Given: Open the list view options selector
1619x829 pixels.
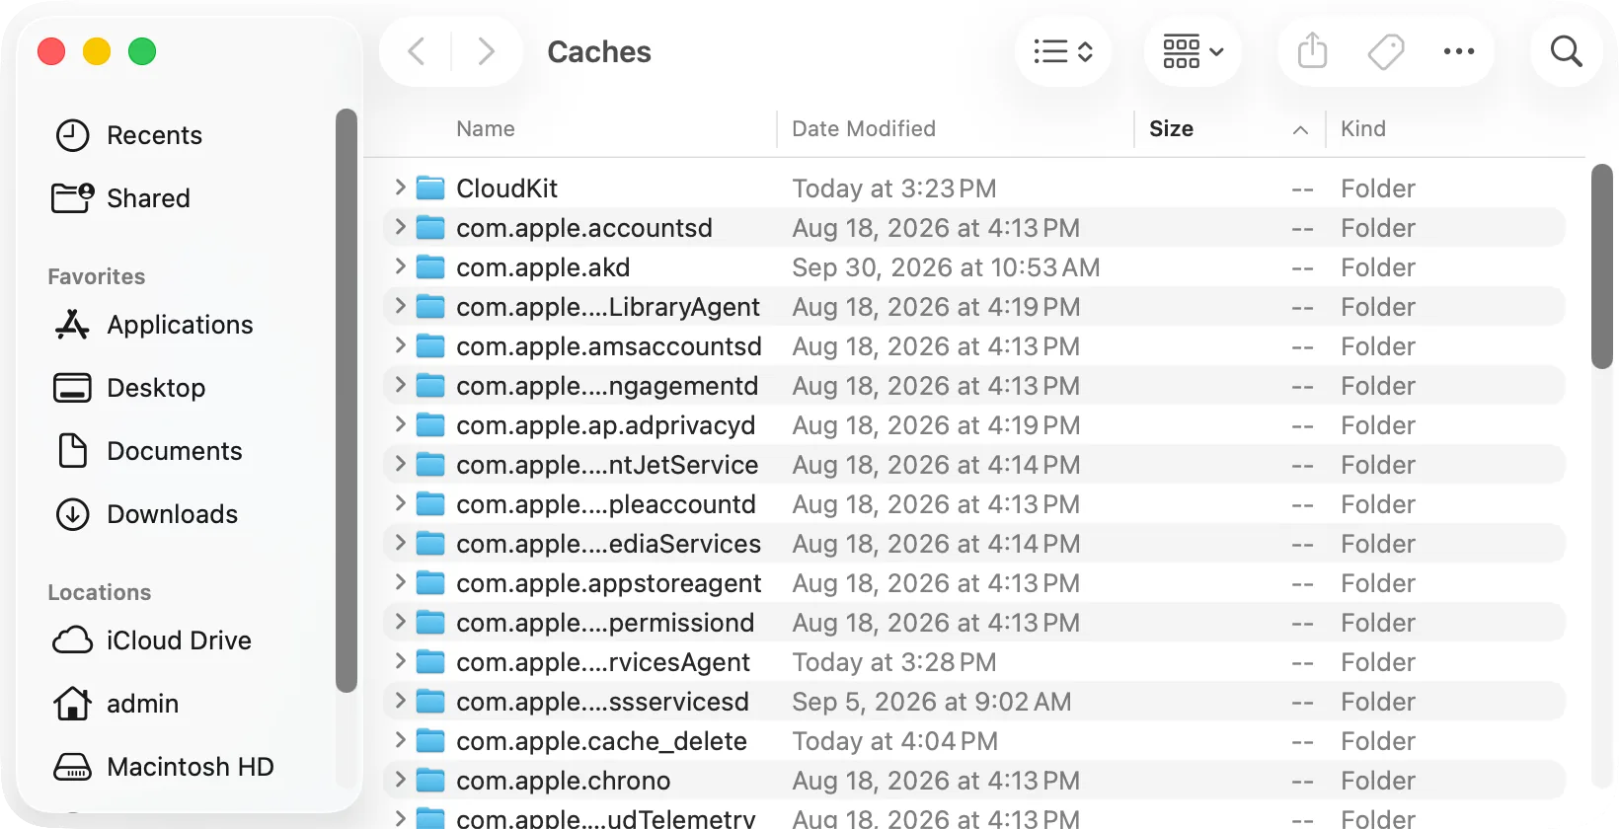Looking at the screenshot, I should (1063, 51).
